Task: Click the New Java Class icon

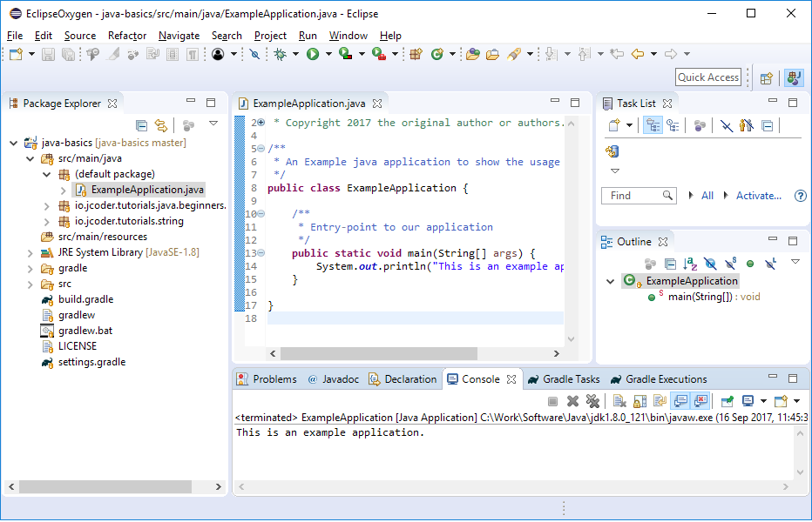Action: tap(437, 54)
